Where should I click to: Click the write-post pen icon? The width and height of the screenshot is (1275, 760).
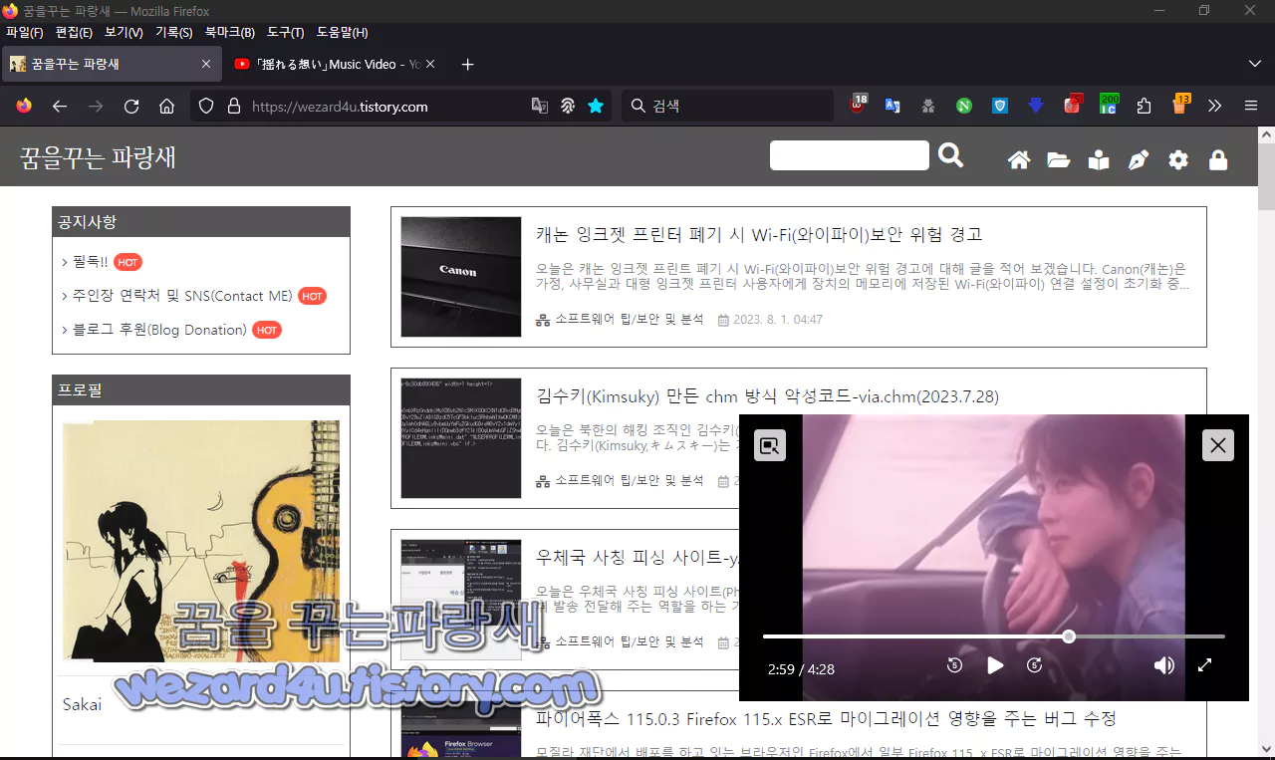pos(1139,160)
